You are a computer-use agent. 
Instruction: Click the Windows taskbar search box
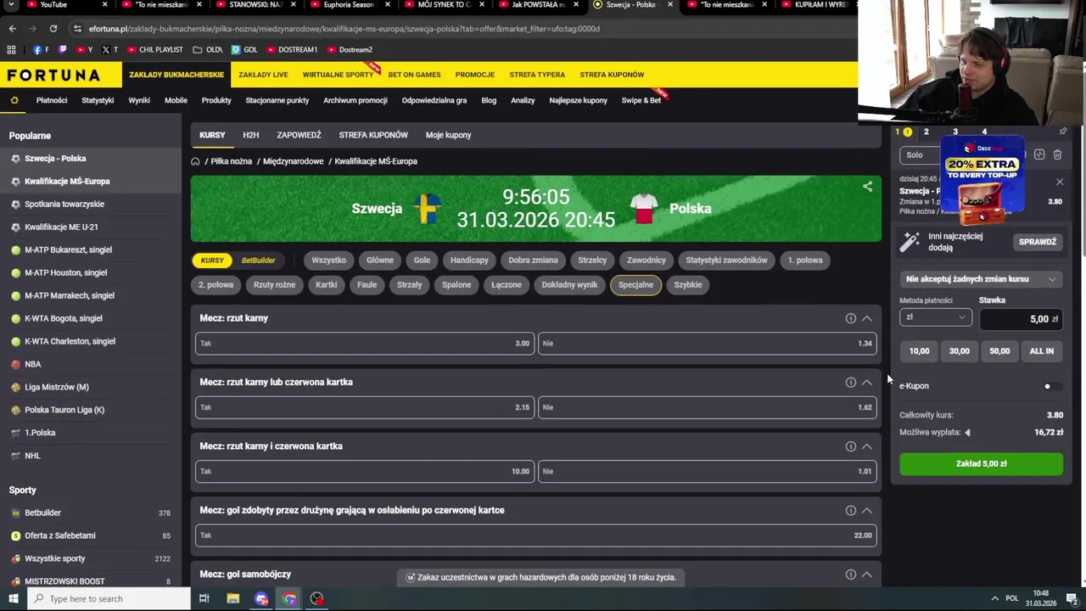pyautogui.click(x=109, y=598)
